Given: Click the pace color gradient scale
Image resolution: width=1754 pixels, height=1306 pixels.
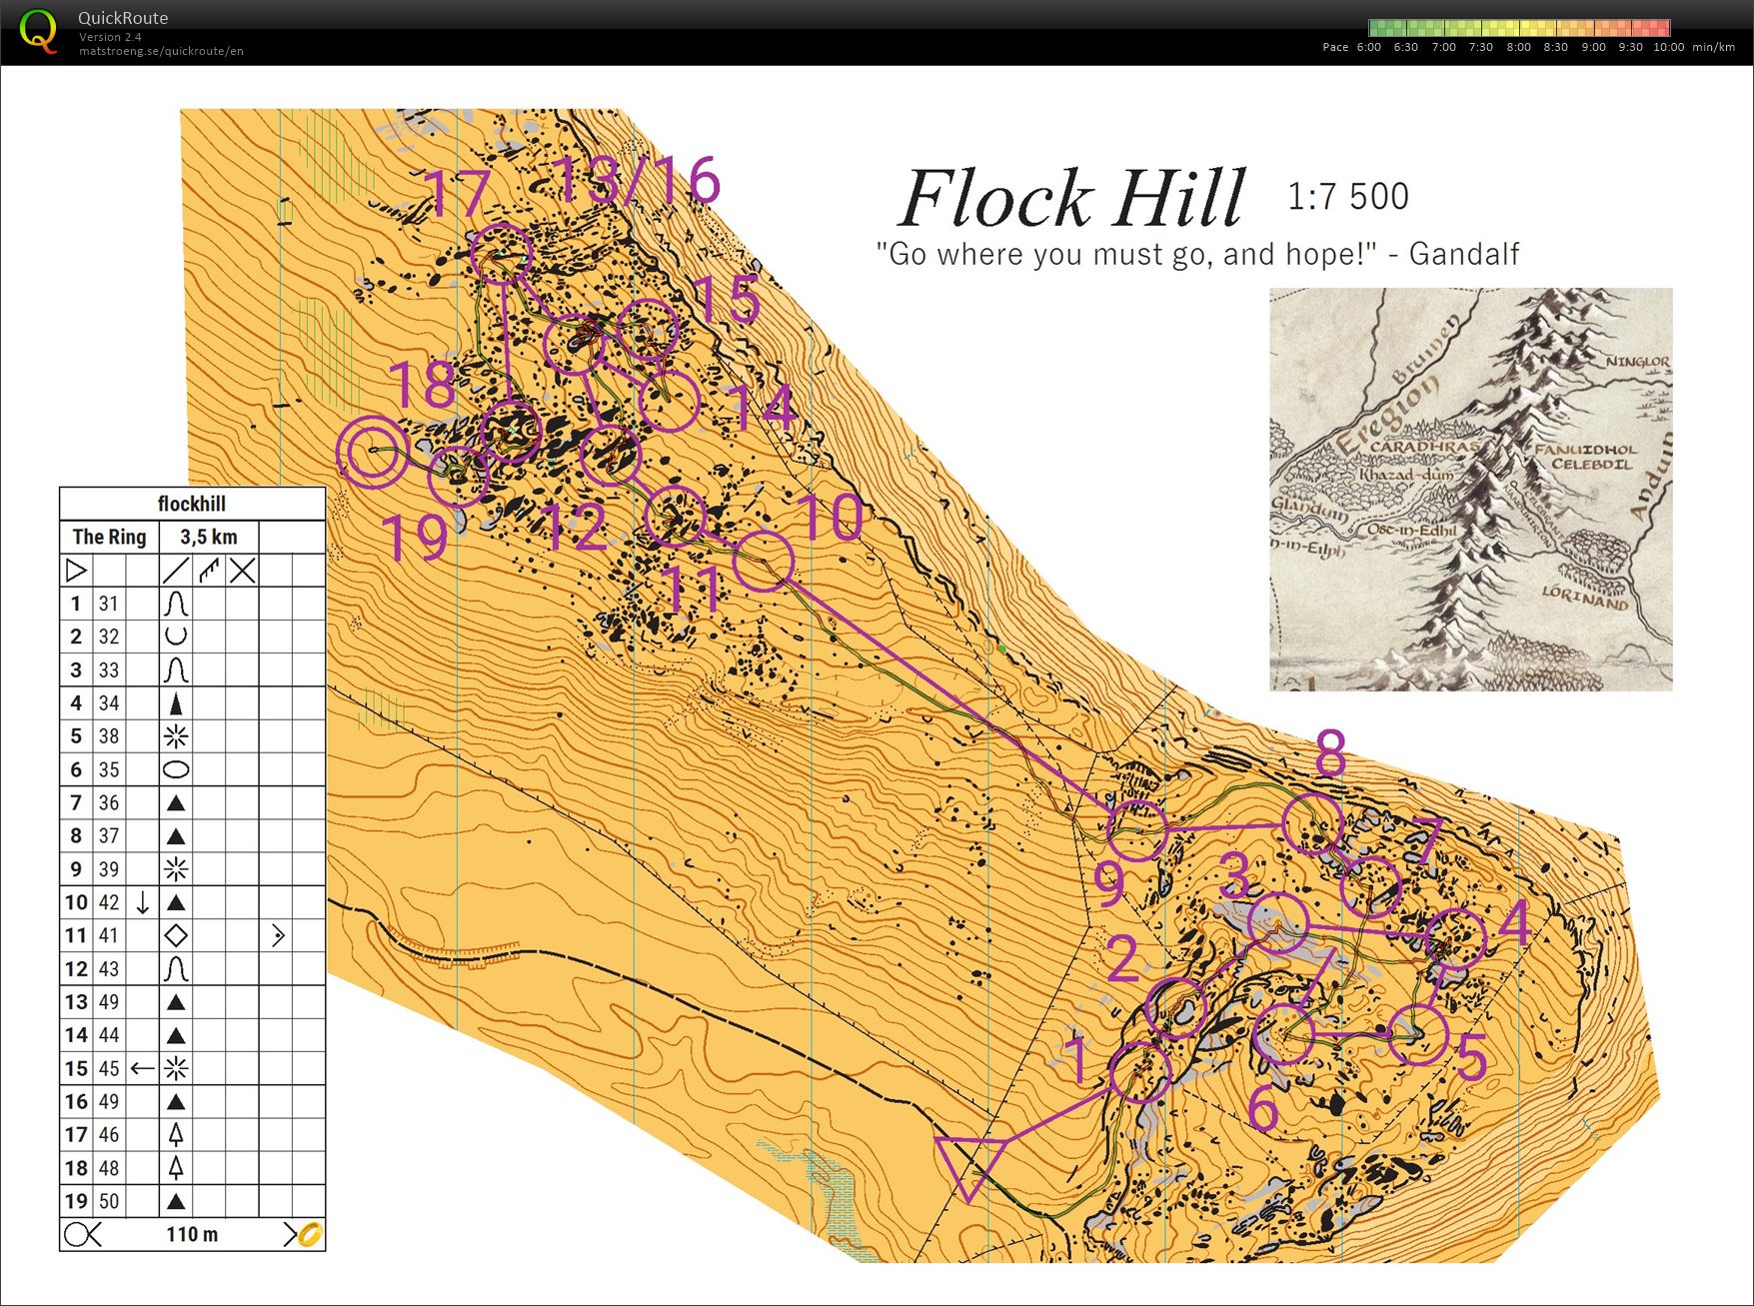Looking at the screenshot, I should point(1519,28).
